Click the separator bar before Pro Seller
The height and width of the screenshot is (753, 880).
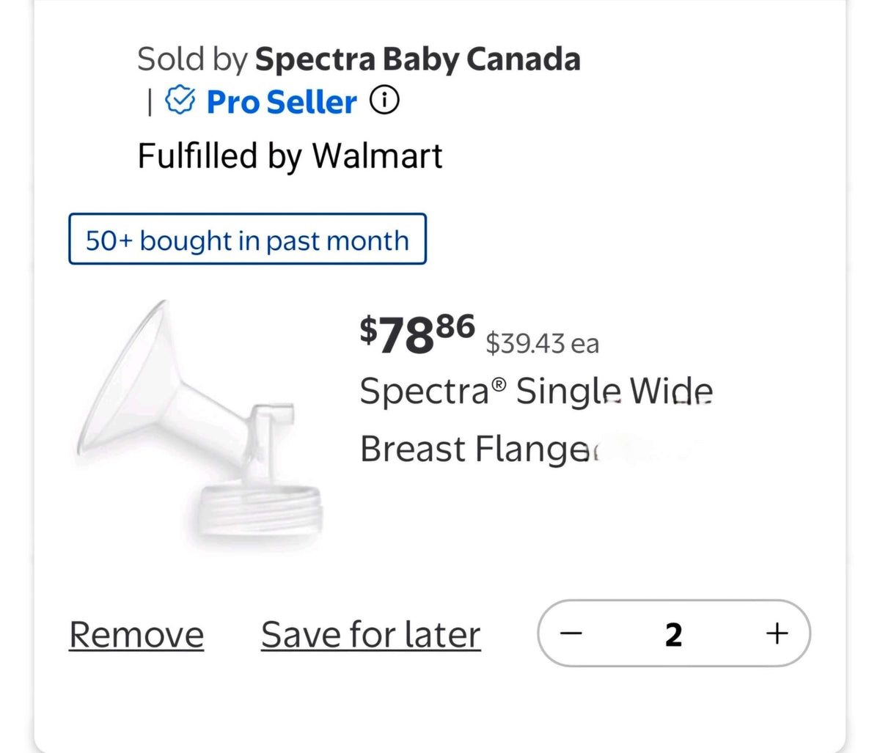tap(150, 102)
